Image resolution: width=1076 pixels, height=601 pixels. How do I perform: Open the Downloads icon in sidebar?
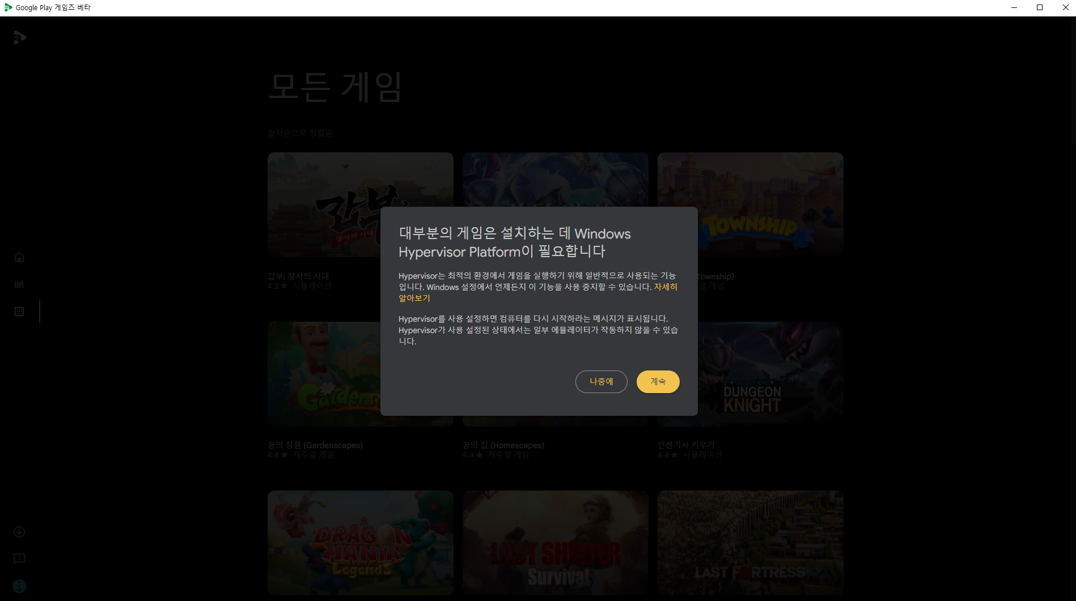(19, 532)
